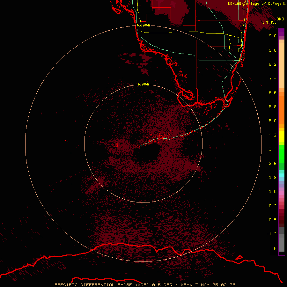The height and width of the screenshot is (287, 287).
Task: Pick the bright yellow color bar segment
Action: (x=282, y=136)
